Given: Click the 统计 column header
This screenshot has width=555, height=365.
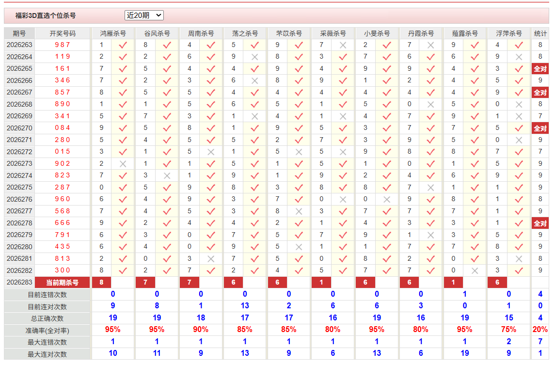Looking at the screenshot, I should coord(540,33).
